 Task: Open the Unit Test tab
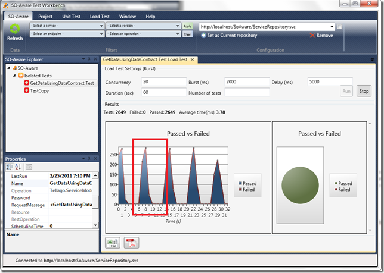coord(71,17)
